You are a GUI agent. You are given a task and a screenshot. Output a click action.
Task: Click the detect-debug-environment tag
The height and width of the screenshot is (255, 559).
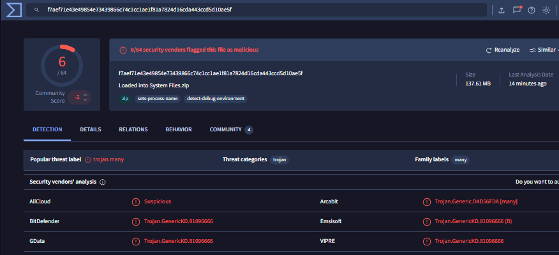[216, 99]
